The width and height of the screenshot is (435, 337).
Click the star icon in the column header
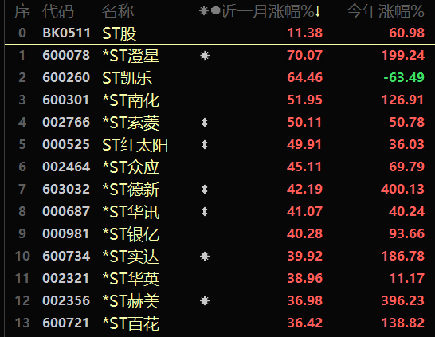point(204,11)
